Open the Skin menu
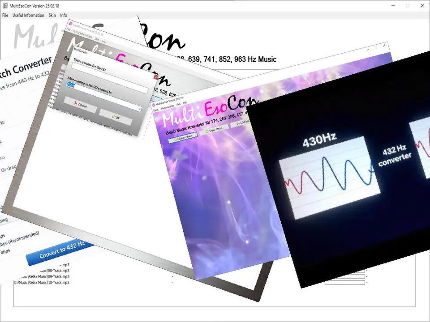Screen dimensions: 430x322 pyautogui.click(x=52, y=15)
